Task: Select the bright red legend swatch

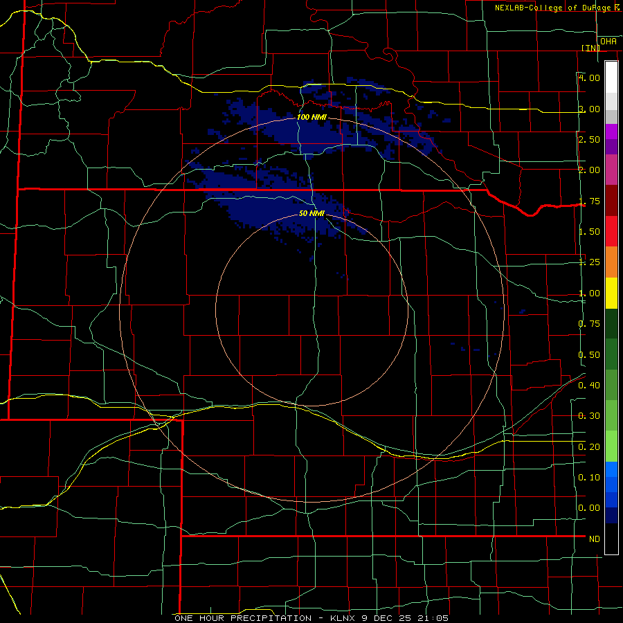Action: (x=611, y=231)
